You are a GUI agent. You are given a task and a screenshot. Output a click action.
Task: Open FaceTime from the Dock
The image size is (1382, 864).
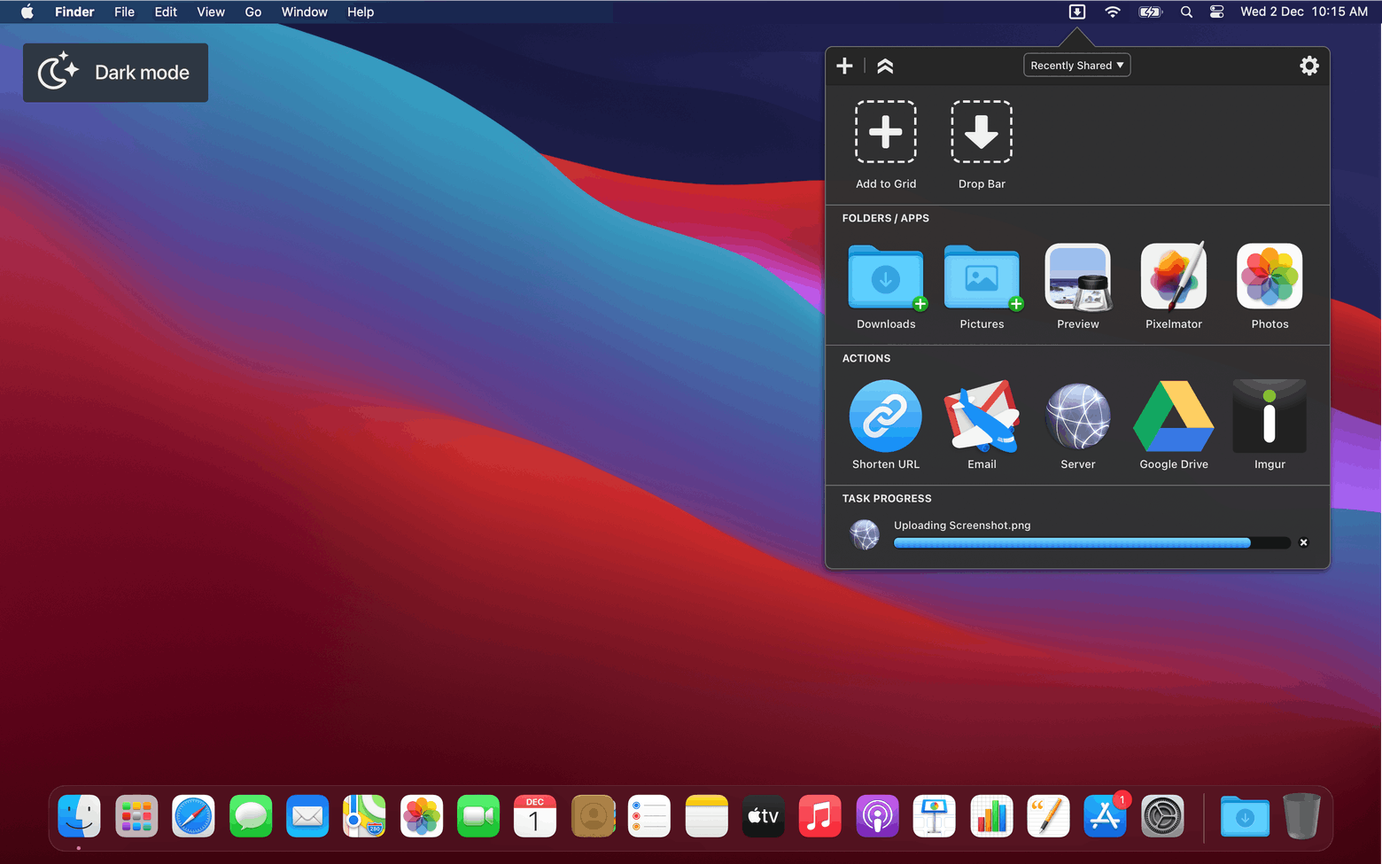[478, 816]
